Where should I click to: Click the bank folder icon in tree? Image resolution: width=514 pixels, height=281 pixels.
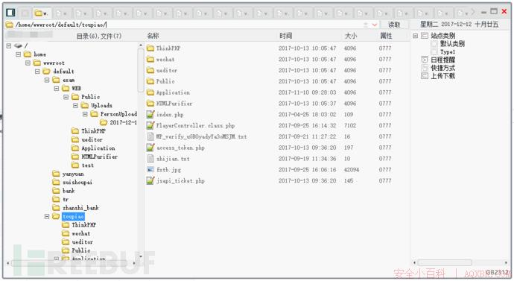click(x=56, y=191)
